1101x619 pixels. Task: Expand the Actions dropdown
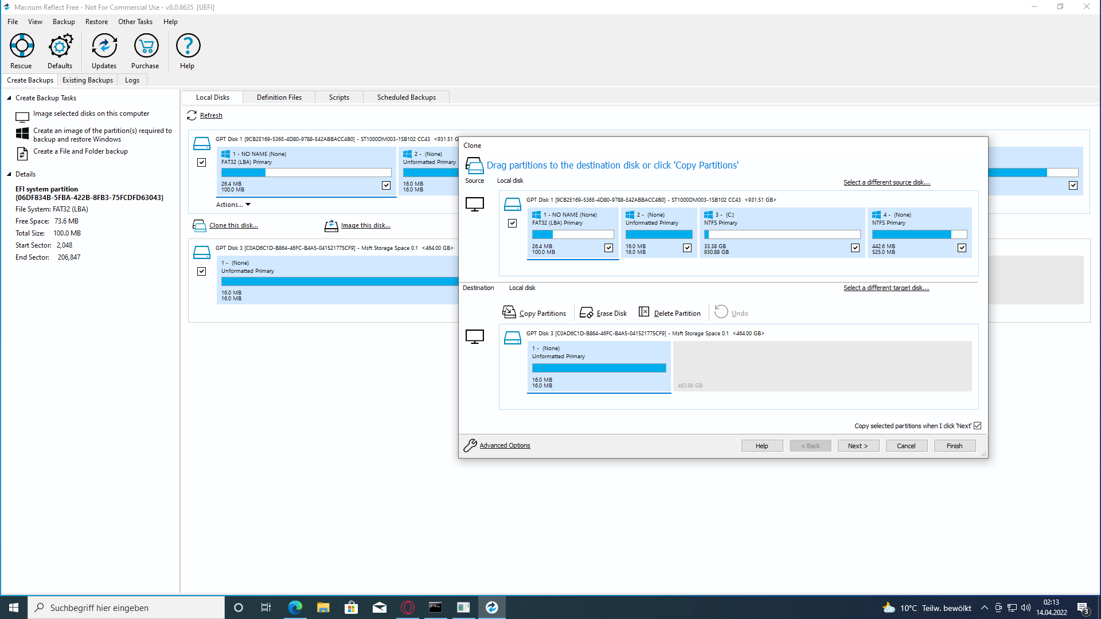coord(233,205)
